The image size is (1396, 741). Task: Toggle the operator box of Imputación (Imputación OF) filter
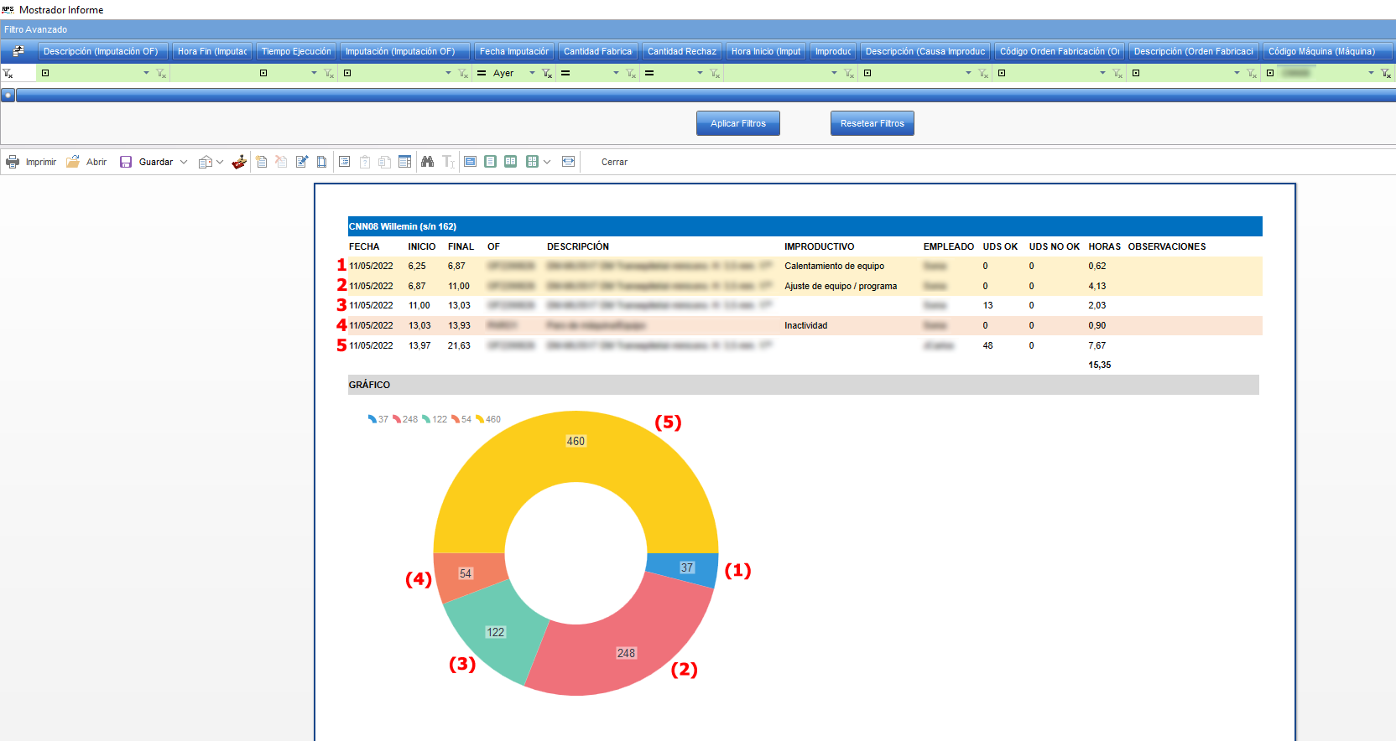tap(347, 73)
